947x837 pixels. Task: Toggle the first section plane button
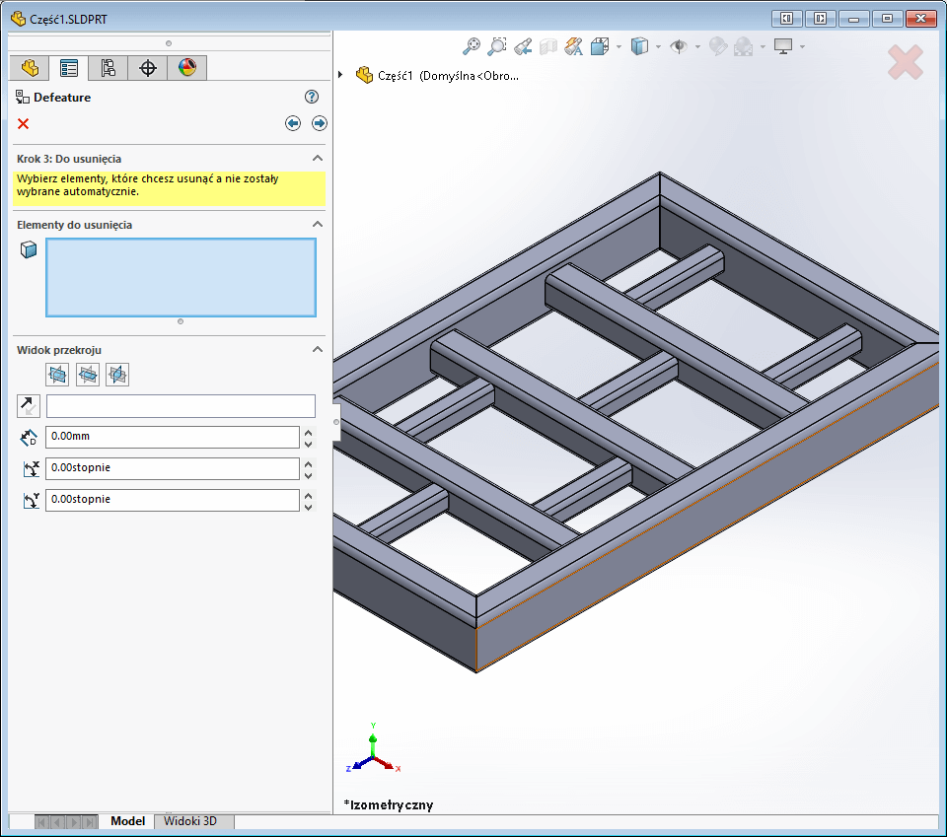point(56,375)
